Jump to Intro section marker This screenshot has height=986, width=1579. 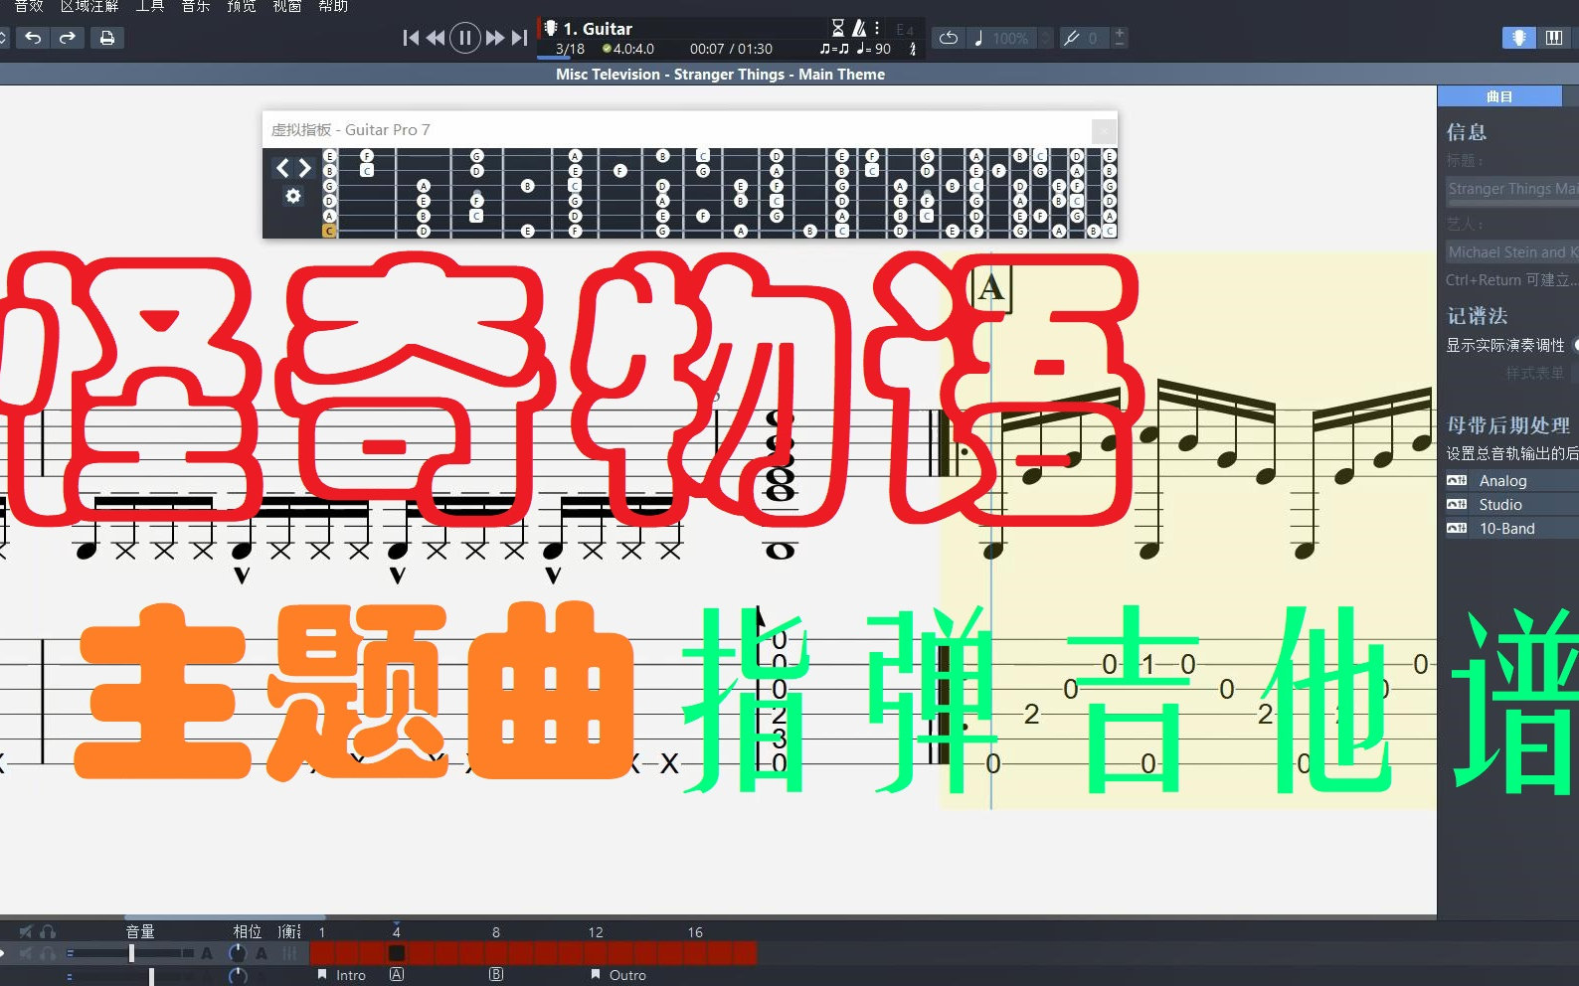(x=342, y=975)
